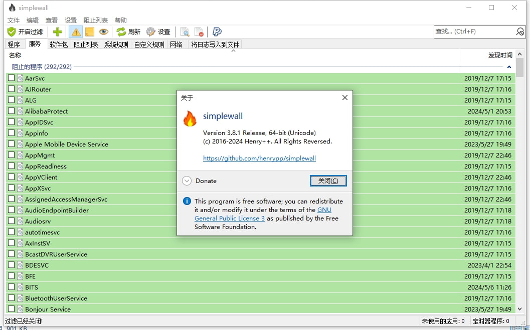The height and width of the screenshot is (330, 530).
Task: Open the 自定义规则 tab
Action: tap(149, 44)
